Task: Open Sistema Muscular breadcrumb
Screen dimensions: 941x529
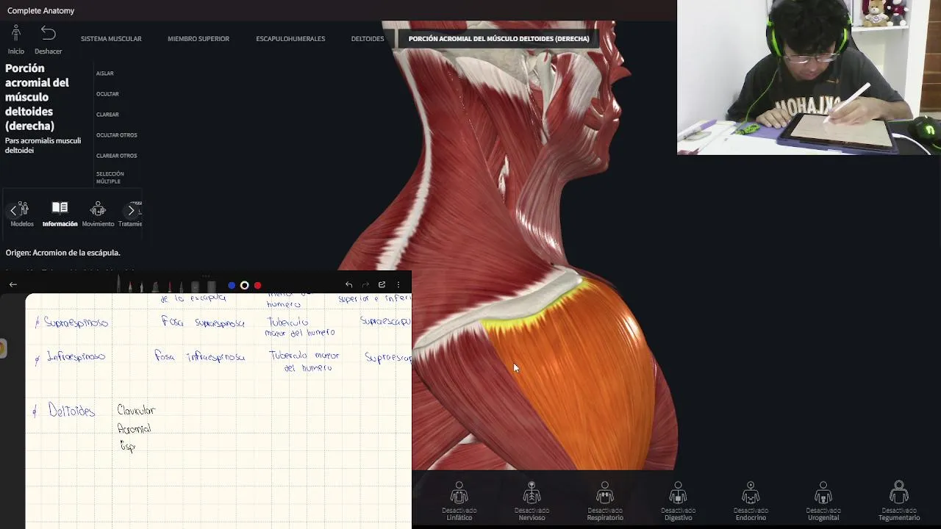Action: (x=111, y=39)
